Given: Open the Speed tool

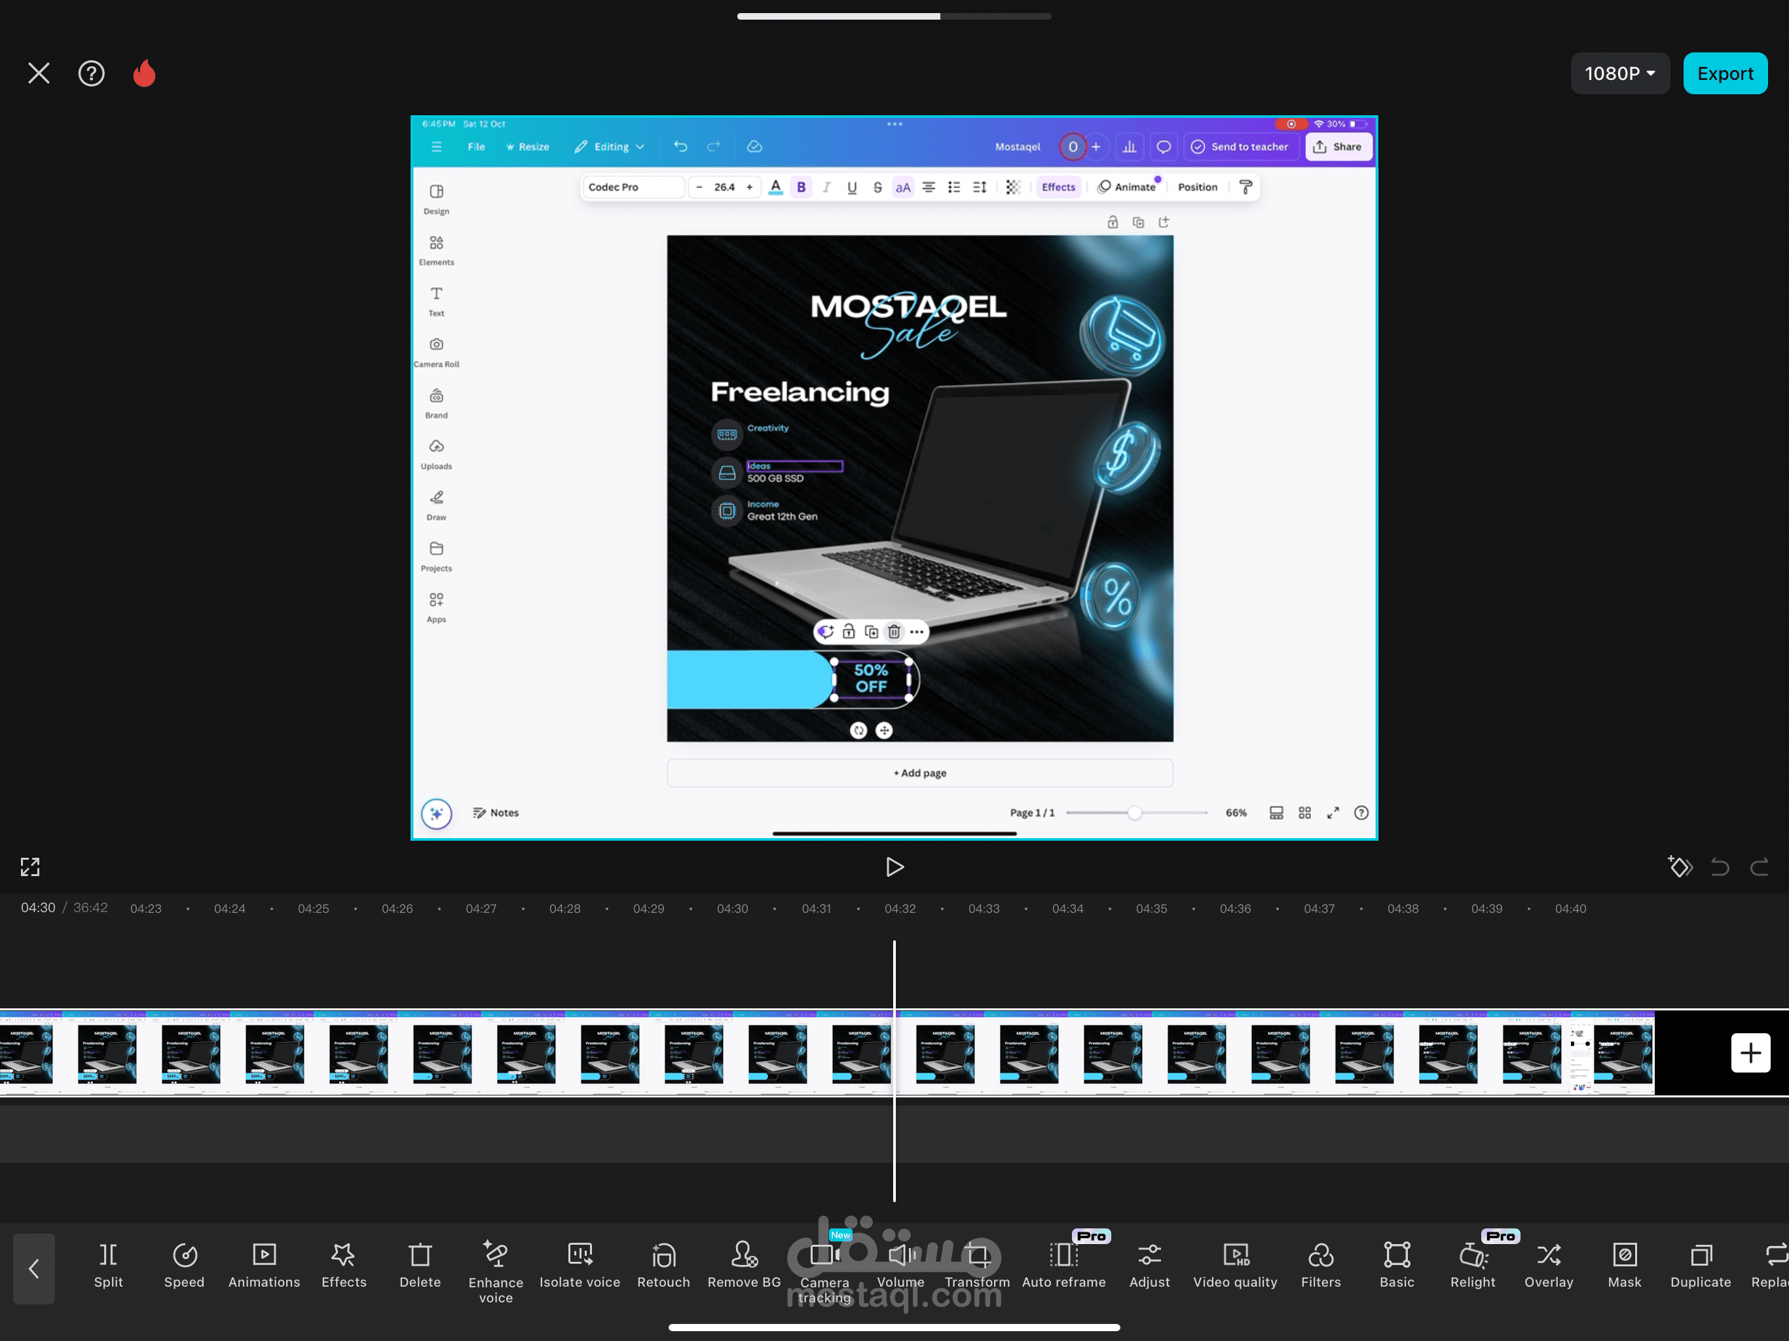Looking at the screenshot, I should tap(185, 1264).
